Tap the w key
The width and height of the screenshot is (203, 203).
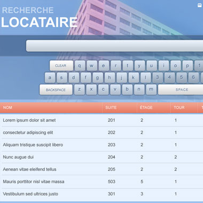pyautogui.click(x=92, y=66)
